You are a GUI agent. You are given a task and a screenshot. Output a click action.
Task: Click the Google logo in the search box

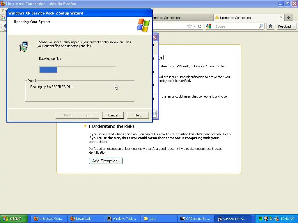[209, 26]
